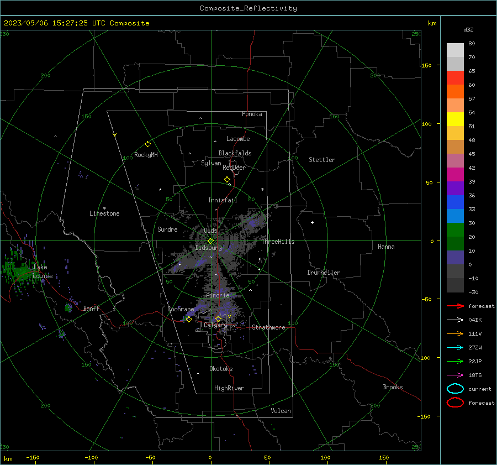Click the Banff map label
This screenshot has height=465, width=497.
pos(91,309)
